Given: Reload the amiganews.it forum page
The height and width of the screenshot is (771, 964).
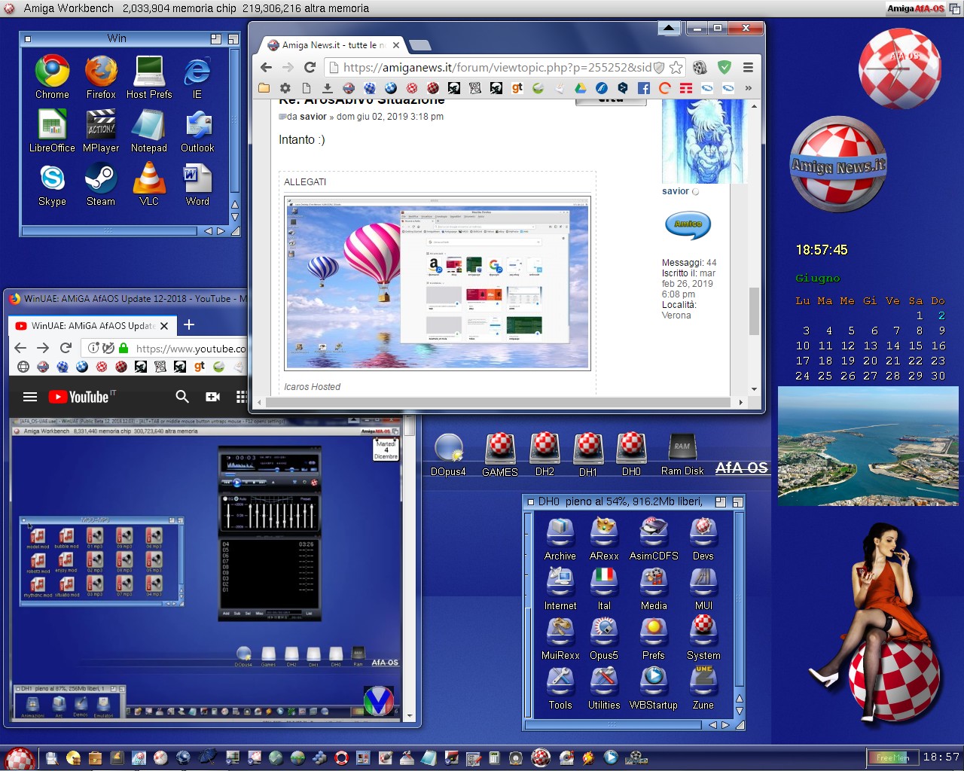Looking at the screenshot, I should [309, 67].
